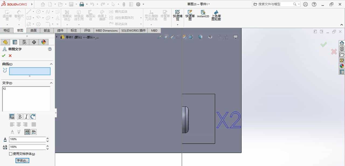Image resolution: width=345 pixels, height=166 pixels.
Task: Increase the width factor with the stepper arrow
Action: (x=47, y=146)
